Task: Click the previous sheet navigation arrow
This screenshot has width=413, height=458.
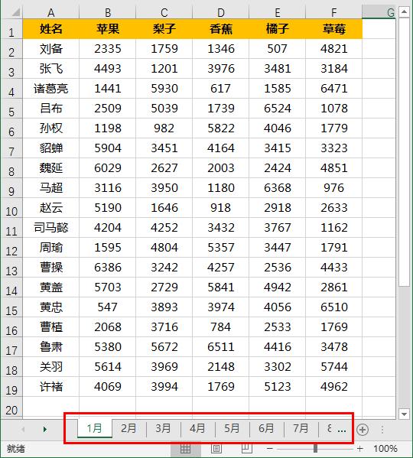Action: 23,429
